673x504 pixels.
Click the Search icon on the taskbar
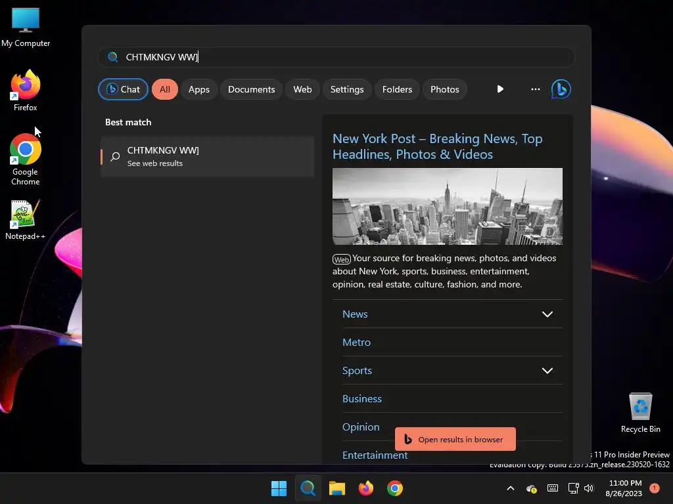(308, 488)
